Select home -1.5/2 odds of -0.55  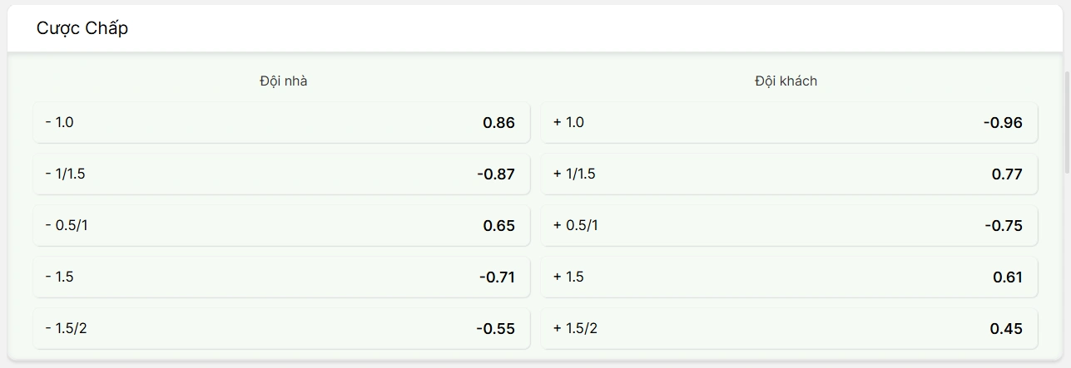(x=281, y=328)
